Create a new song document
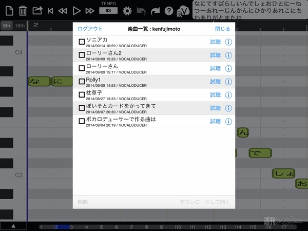Screen dimensions: 308x231 click(9, 11)
